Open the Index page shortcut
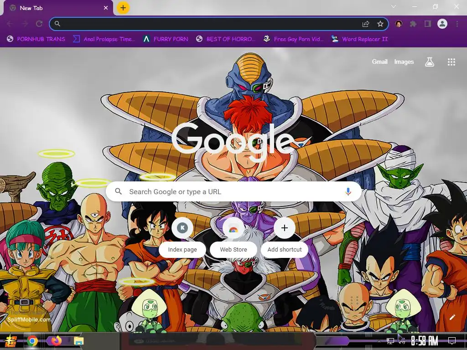 pyautogui.click(x=182, y=238)
